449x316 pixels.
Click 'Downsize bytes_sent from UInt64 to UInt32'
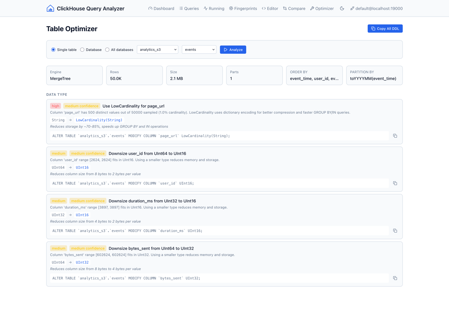coord(151,248)
